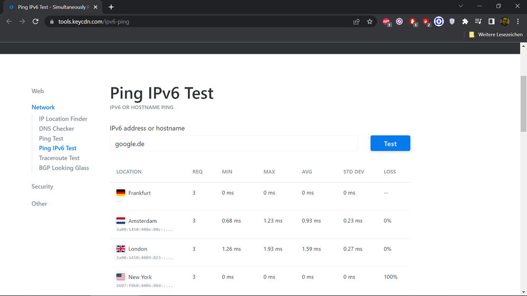The image size is (527, 296).
Task: Open the media control playlist icon
Action: click(x=478, y=22)
